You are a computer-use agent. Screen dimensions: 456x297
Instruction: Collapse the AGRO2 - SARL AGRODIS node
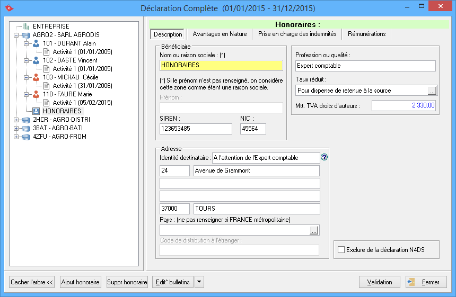[16, 35]
